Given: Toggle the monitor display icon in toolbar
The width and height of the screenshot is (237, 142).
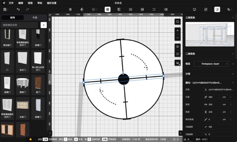Looking at the screenshot, I should 194,9.
